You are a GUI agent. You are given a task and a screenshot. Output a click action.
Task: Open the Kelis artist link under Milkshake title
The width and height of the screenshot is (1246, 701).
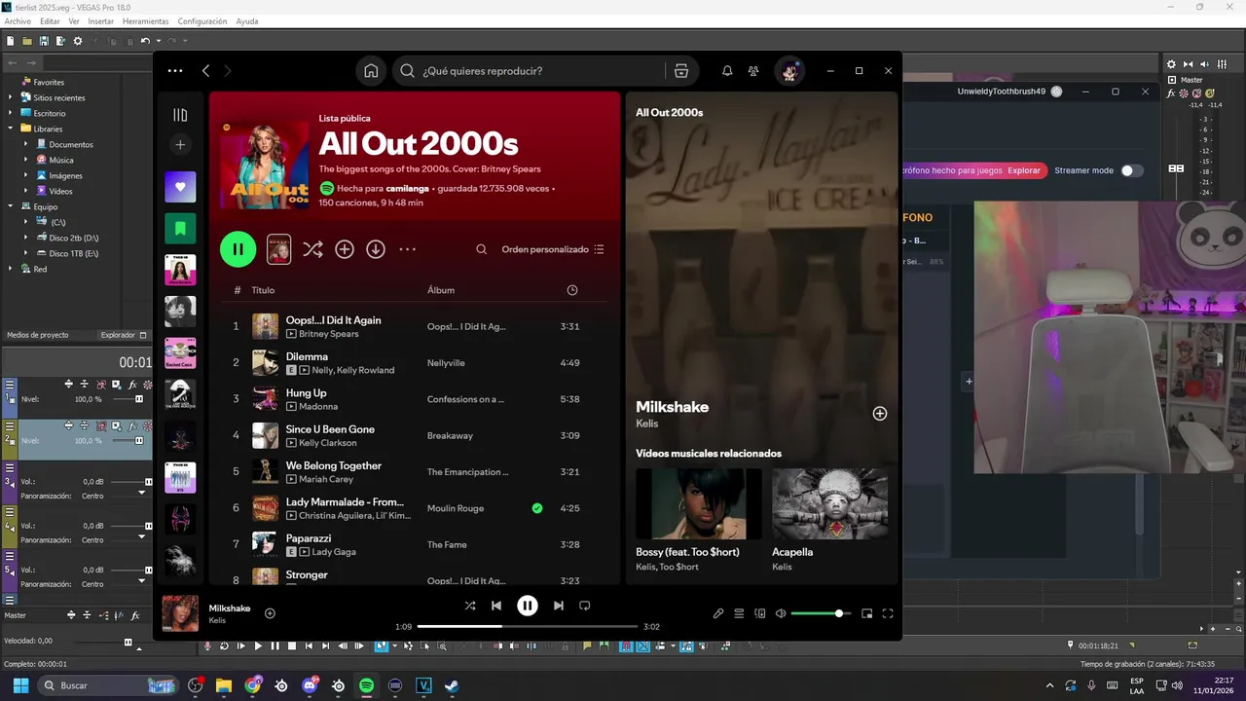[646, 424]
